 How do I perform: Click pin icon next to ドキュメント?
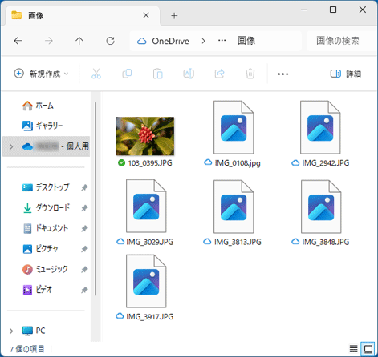point(84,228)
